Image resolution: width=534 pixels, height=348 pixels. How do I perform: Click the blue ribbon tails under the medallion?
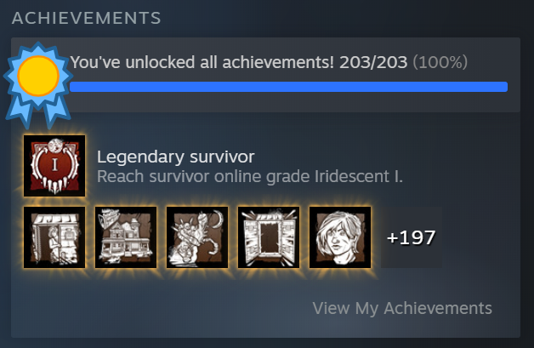coord(38,111)
